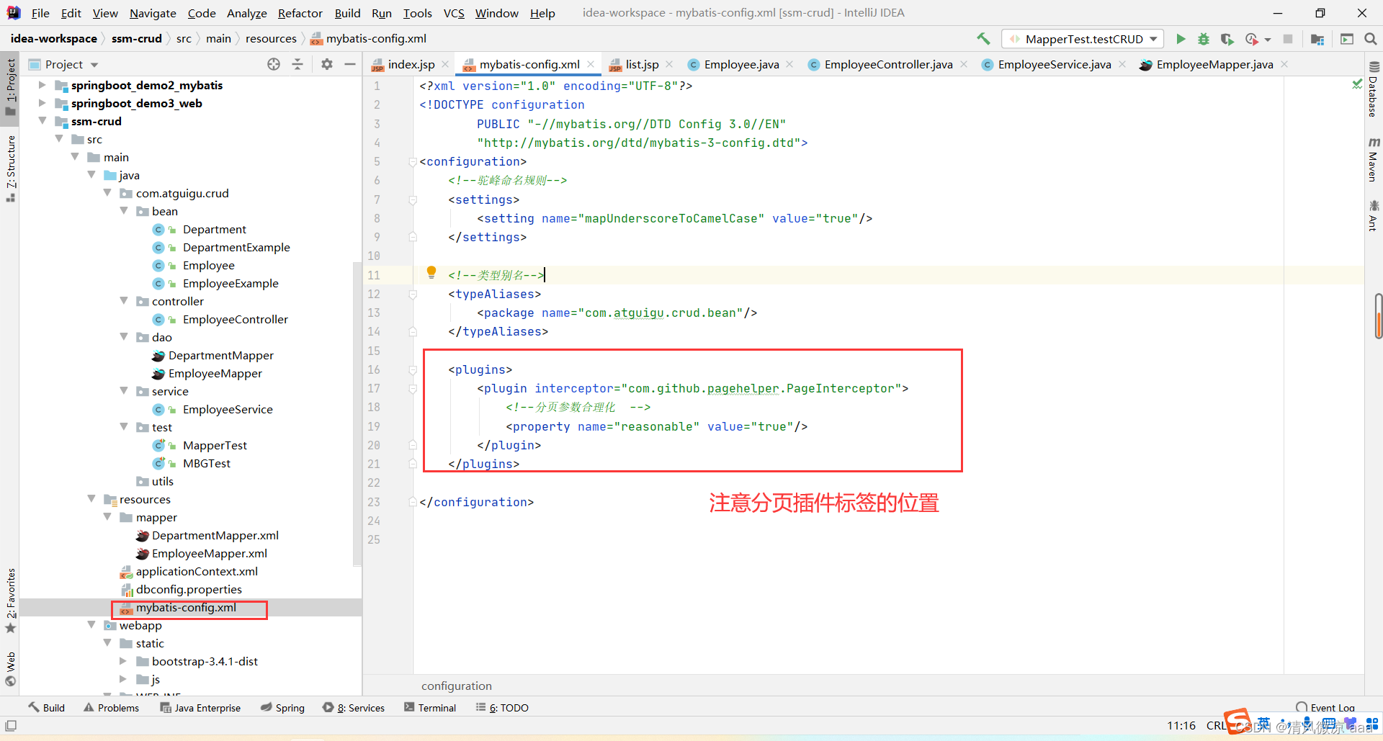Open the 6: TODO tool window
Screen dimensions: 1383x741
point(503,708)
